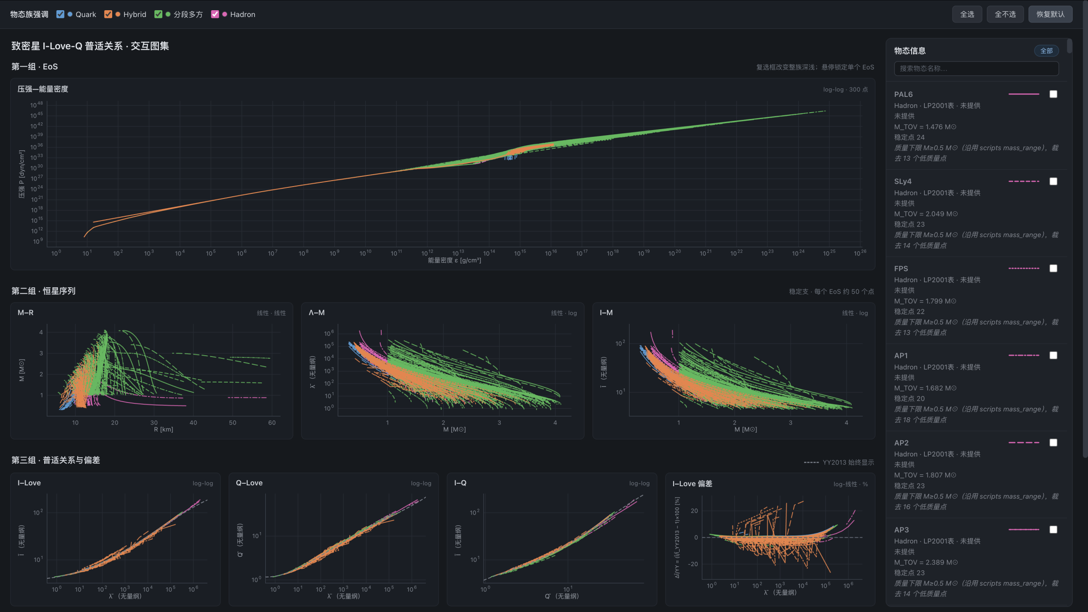The height and width of the screenshot is (612, 1088).
Task: Disable the 分段多方 family checkbox
Action: pyautogui.click(x=159, y=14)
